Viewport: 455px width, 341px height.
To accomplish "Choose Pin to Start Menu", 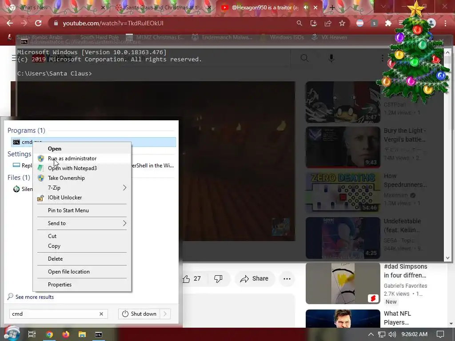I will click(82, 210).
